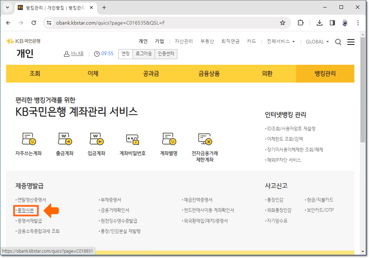The height and width of the screenshot is (258, 369).
Task: Click the My KB user icon
Action: pyautogui.click(x=66, y=54)
